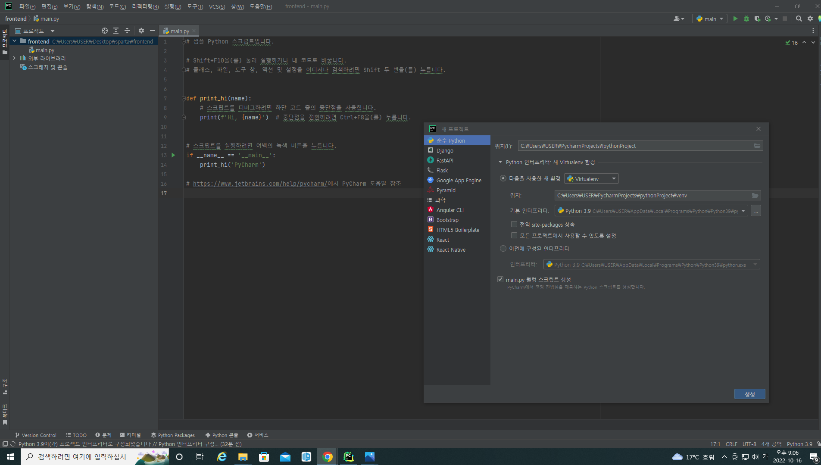Jump to next highlighted problem arrow

813,42
